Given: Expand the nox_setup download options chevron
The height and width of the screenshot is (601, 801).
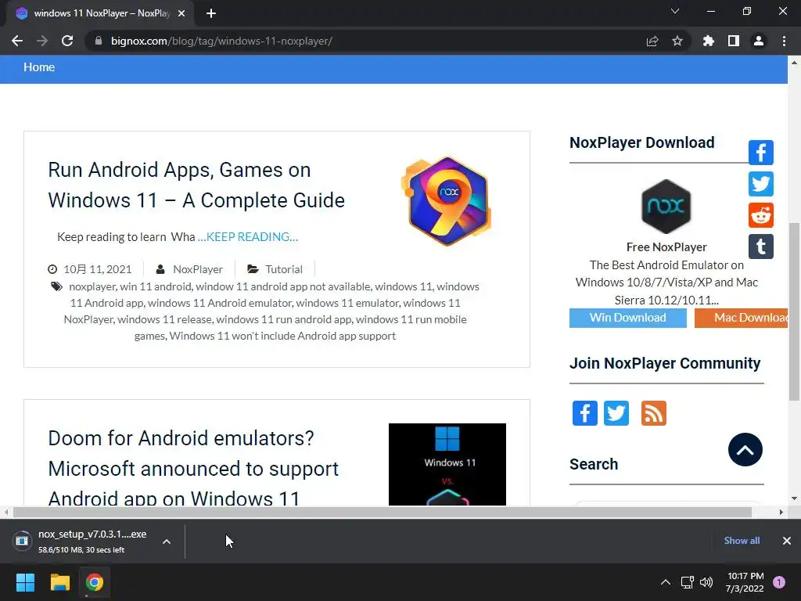Looking at the screenshot, I should 167,542.
